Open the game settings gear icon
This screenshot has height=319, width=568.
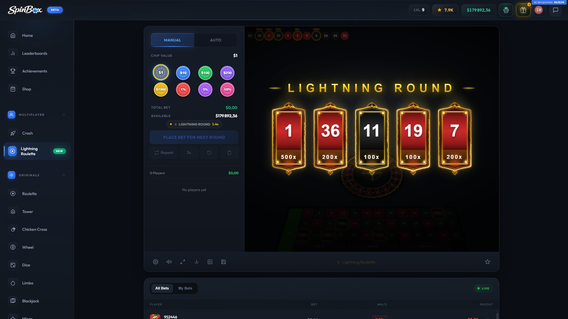(156, 262)
